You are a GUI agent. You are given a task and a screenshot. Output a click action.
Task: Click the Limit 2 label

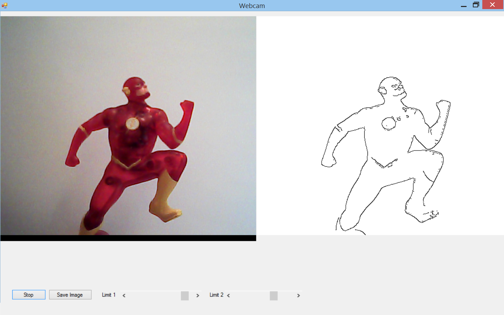click(216, 295)
